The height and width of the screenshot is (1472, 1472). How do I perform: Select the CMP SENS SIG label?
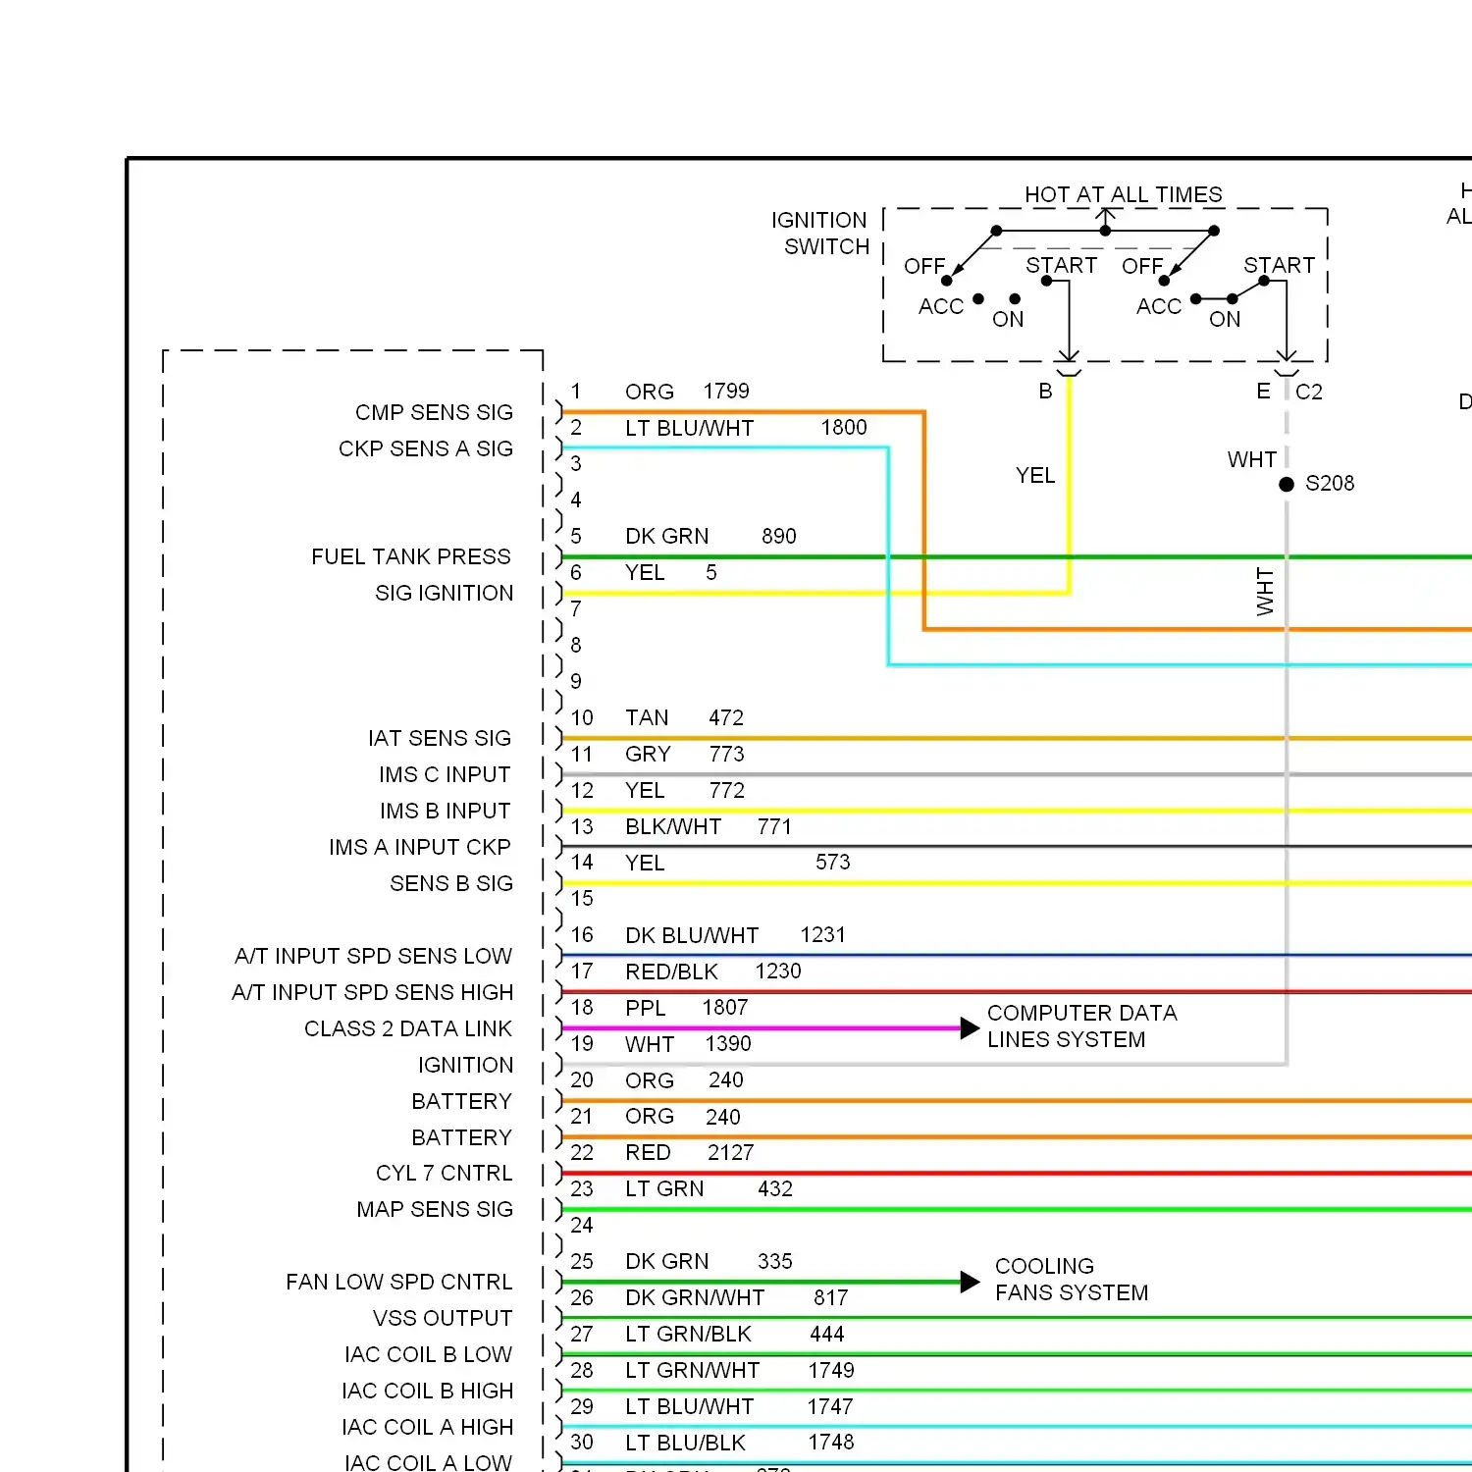pyautogui.click(x=434, y=412)
